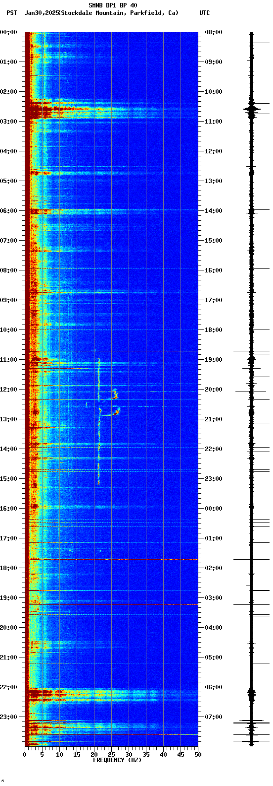Click the '03:00' PST time label
Screen dimensions: 273x786
pyautogui.click(x=8, y=122)
